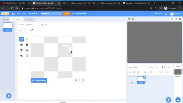Click the sprite y position field
The height and width of the screenshot is (103, 183).
pyautogui.click(x=168, y=67)
